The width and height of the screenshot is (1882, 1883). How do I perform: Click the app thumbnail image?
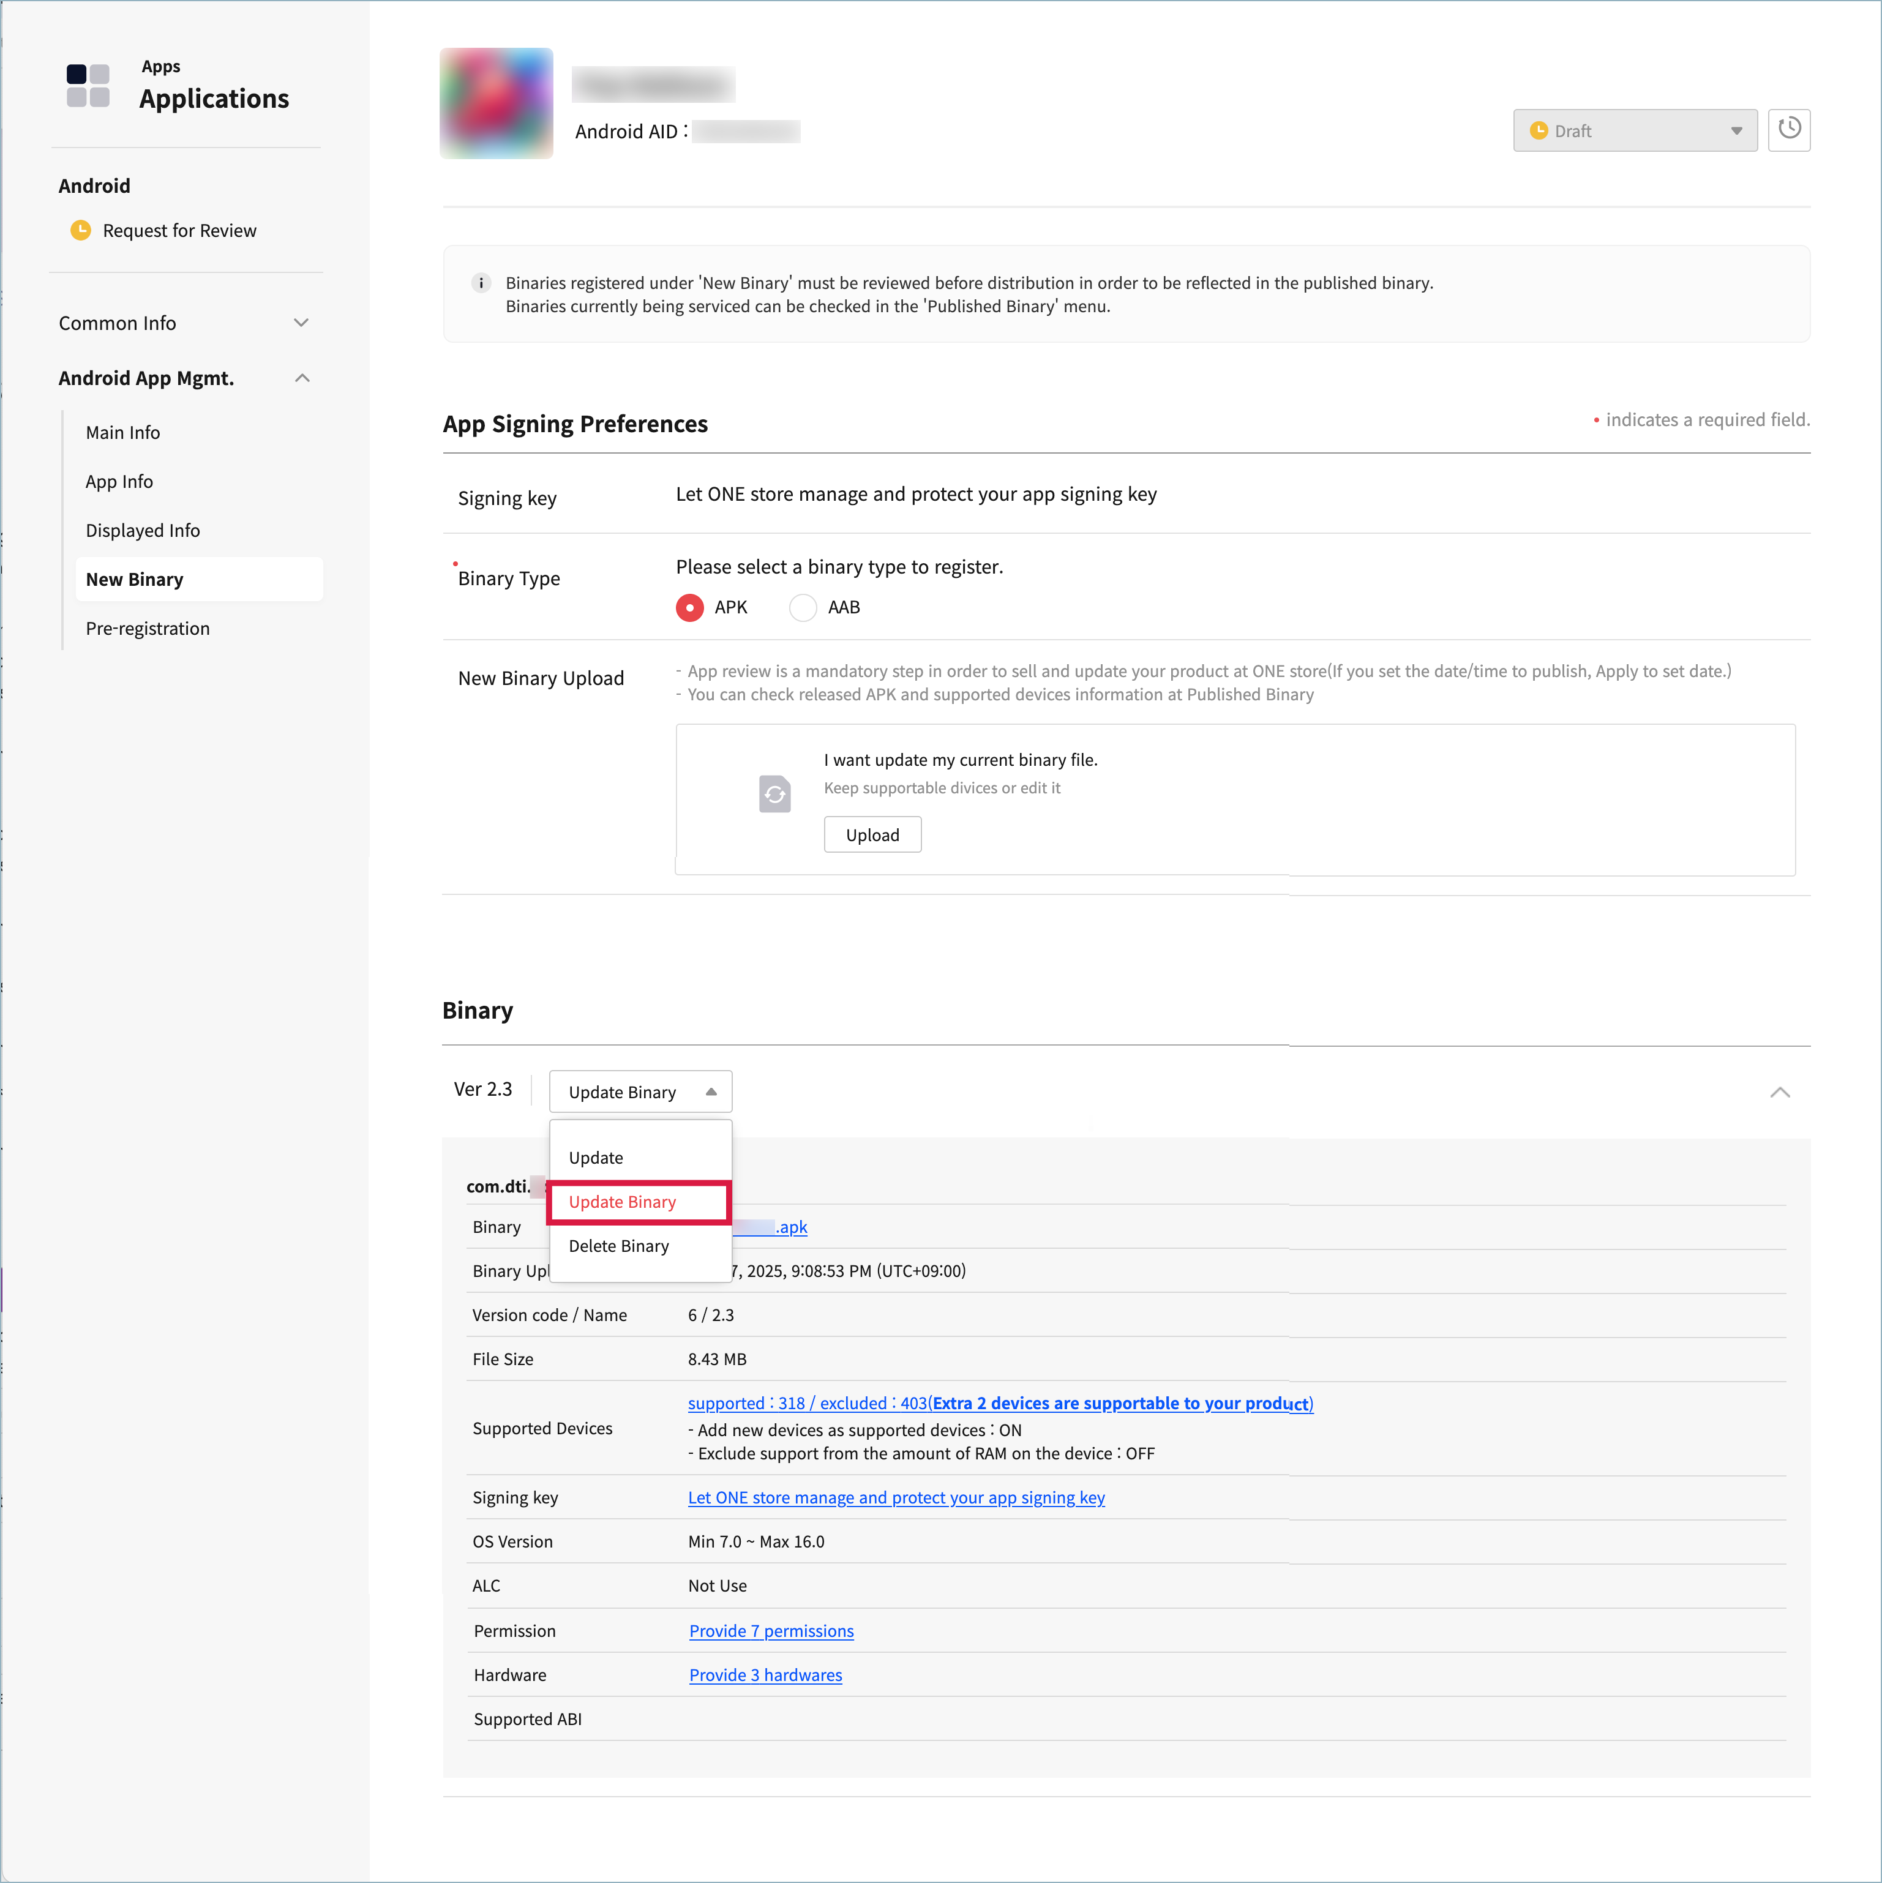click(496, 103)
